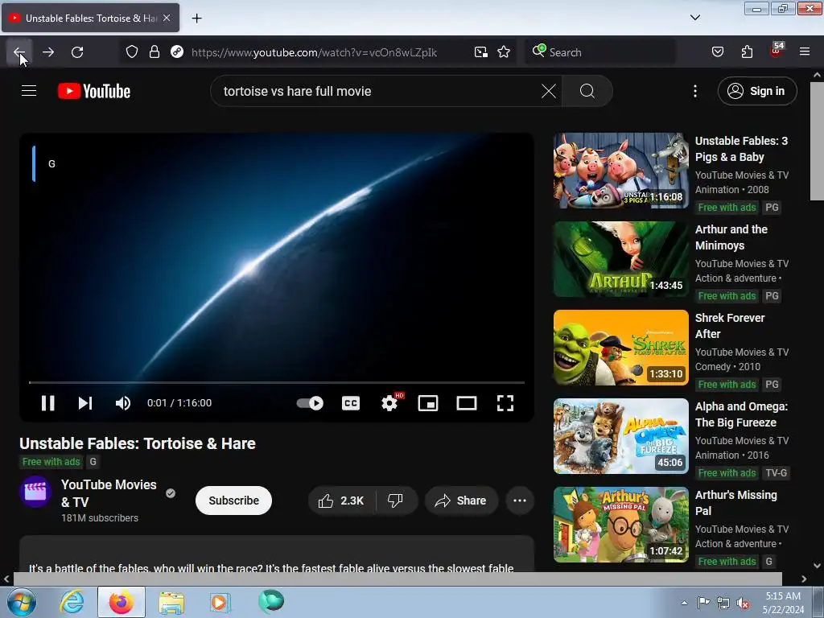Subscribe to YouTube Movies & TV

pos(234,501)
